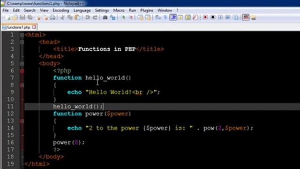Collapse the head fold marker on line 2
This screenshot has height=169, width=300.
coord(22,42)
